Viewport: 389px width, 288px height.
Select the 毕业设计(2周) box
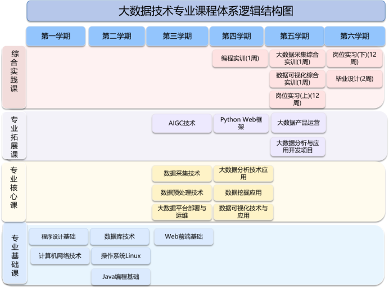coord(354,79)
